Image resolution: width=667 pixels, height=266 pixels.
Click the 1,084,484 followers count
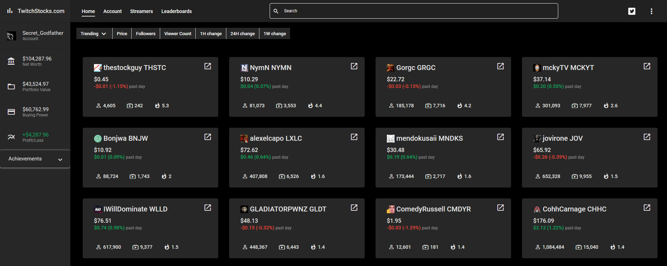pyautogui.click(x=553, y=247)
